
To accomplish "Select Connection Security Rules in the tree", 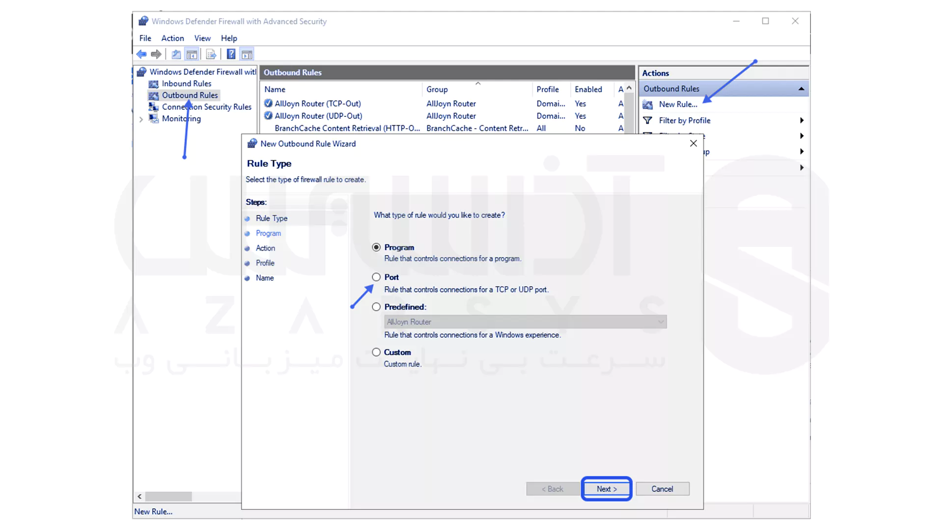I will (206, 106).
